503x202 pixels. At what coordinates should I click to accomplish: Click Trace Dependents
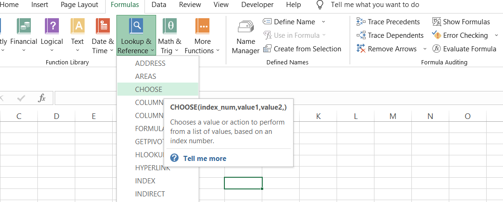[x=390, y=35]
